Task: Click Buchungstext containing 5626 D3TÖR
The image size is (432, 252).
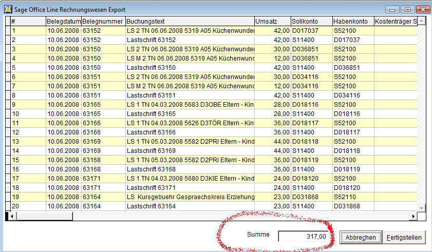Action: [x=190, y=123]
